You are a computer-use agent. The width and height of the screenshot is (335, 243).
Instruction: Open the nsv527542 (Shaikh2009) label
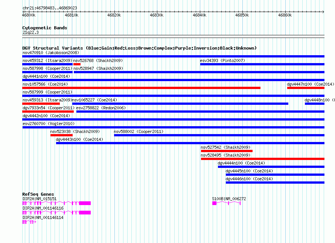[x=225, y=147]
